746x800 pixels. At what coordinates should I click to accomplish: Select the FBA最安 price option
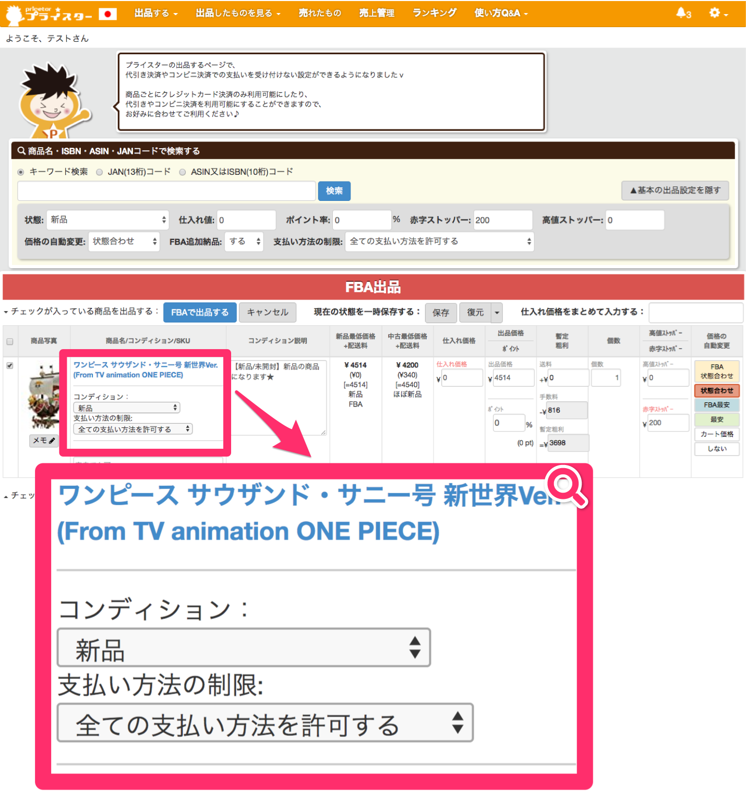pos(717,405)
